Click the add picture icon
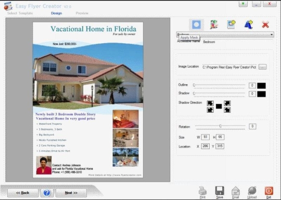The height and width of the screenshot is (200, 281). pos(231,24)
